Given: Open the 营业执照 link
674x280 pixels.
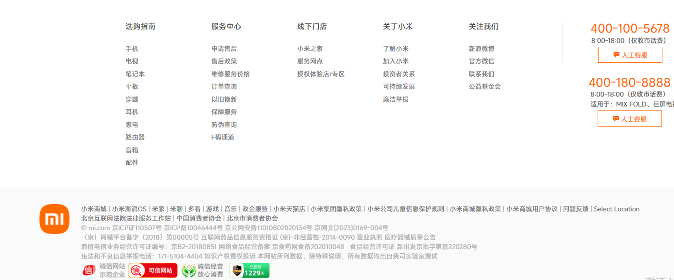Looking at the screenshot, I should coord(370,237).
